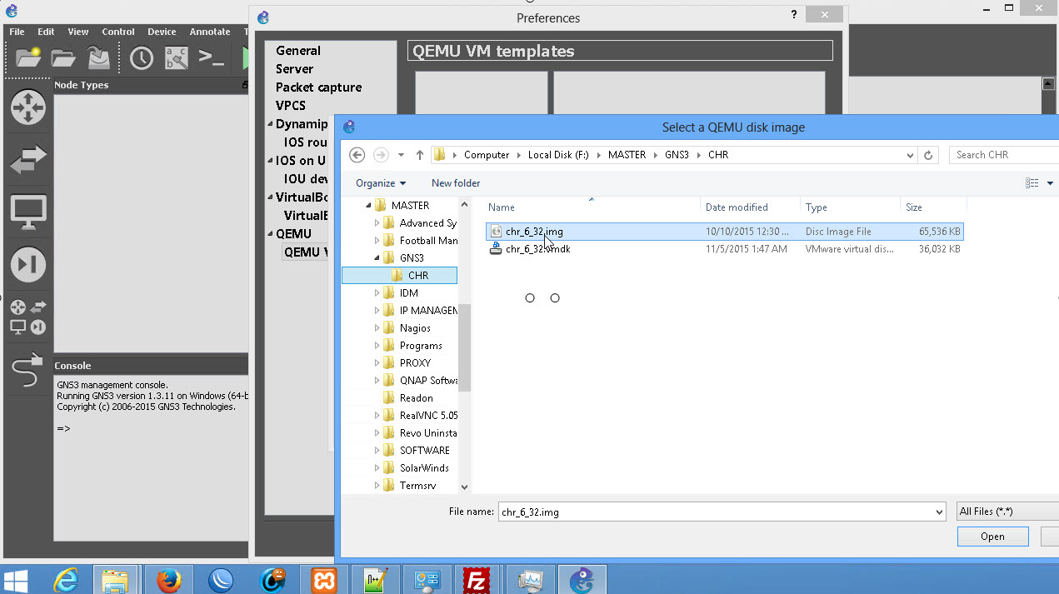Select General in Preferences list

click(298, 51)
